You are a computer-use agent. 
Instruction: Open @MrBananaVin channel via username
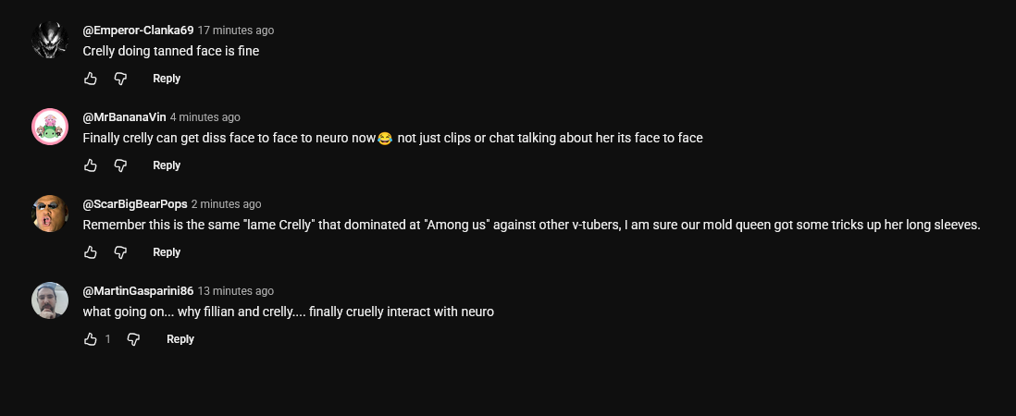coord(124,117)
